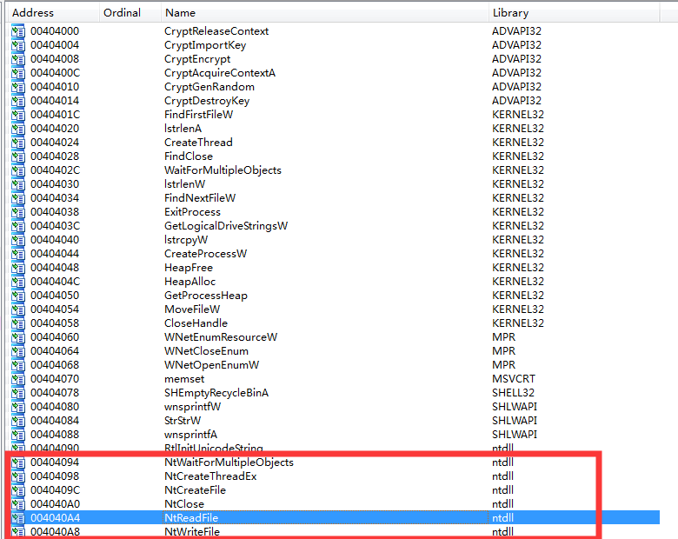Select the lstrlenW import name

click(x=184, y=183)
